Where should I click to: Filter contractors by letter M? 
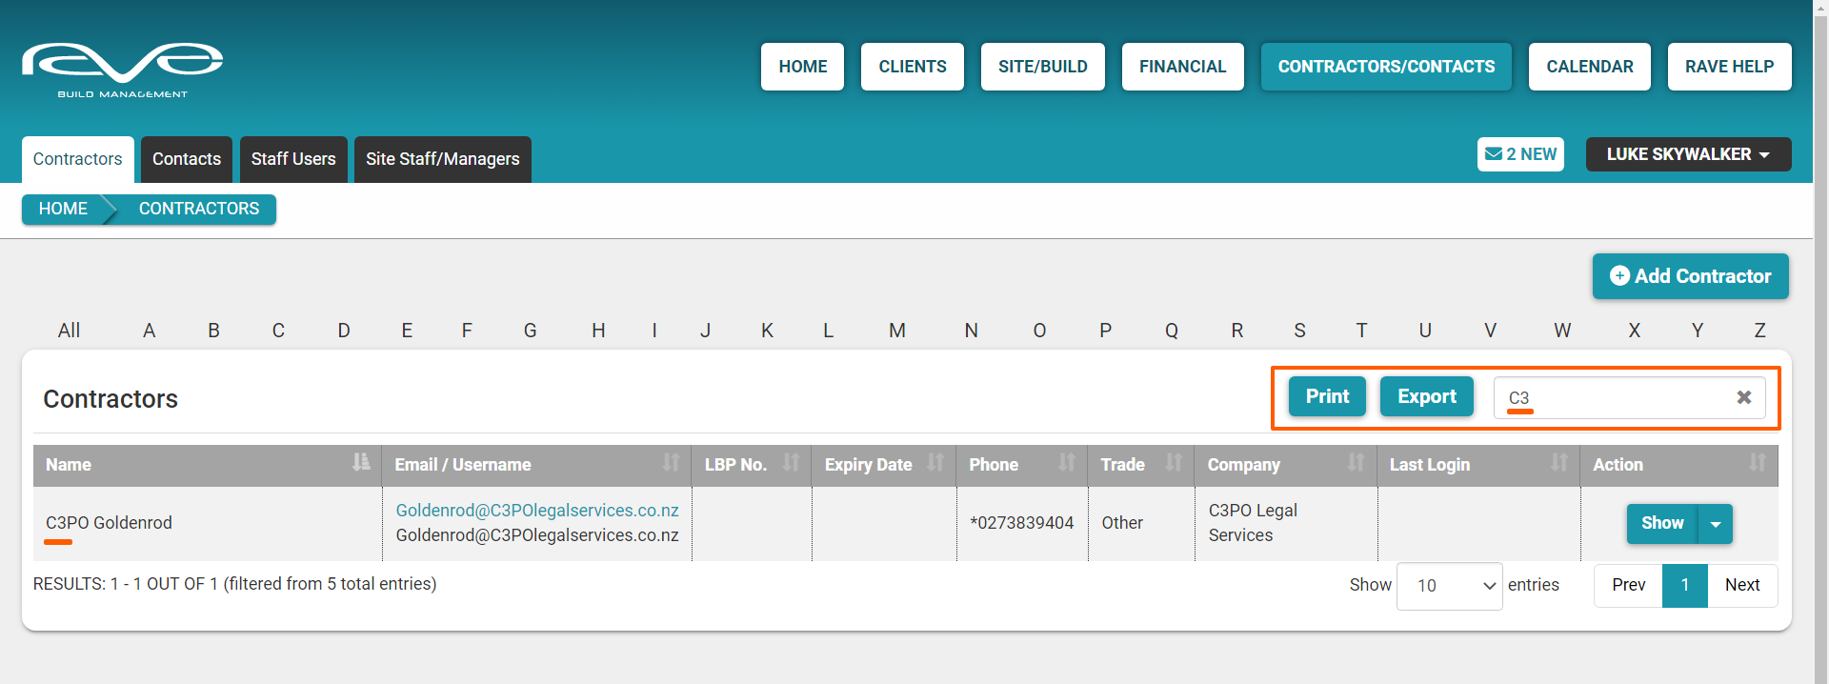(x=897, y=331)
